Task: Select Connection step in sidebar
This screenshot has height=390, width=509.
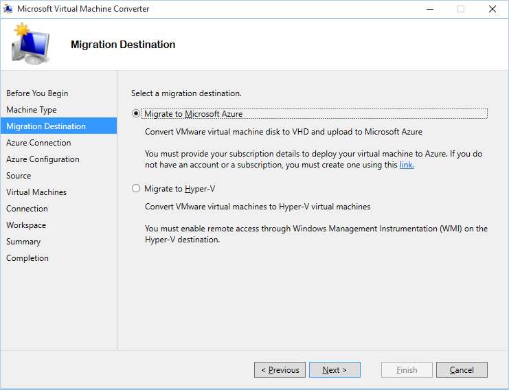Action: pyautogui.click(x=27, y=209)
